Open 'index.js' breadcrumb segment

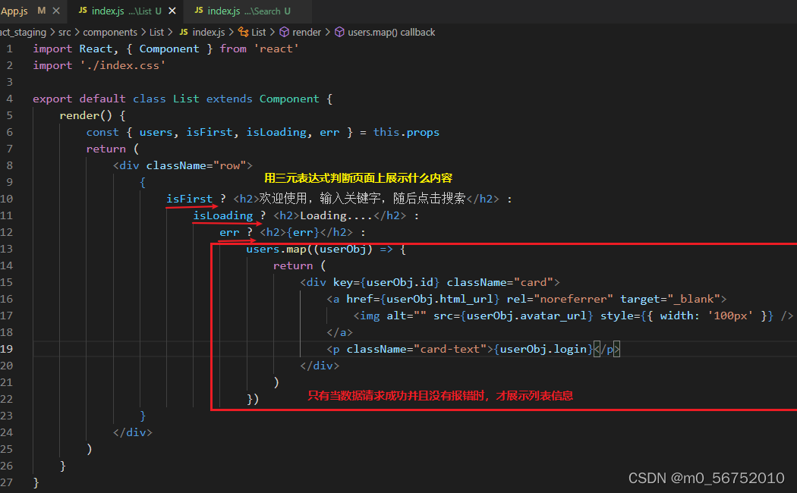coord(209,32)
